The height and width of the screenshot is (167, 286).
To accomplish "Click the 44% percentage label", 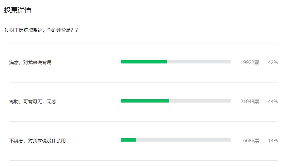I will [273, 102].
